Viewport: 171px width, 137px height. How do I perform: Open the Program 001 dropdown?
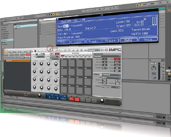pyautogui.click(x=110, y=87)
